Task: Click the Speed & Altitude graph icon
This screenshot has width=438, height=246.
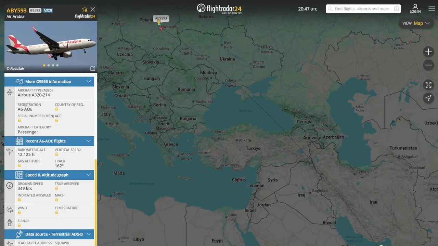Action: (x=20, y=175)
